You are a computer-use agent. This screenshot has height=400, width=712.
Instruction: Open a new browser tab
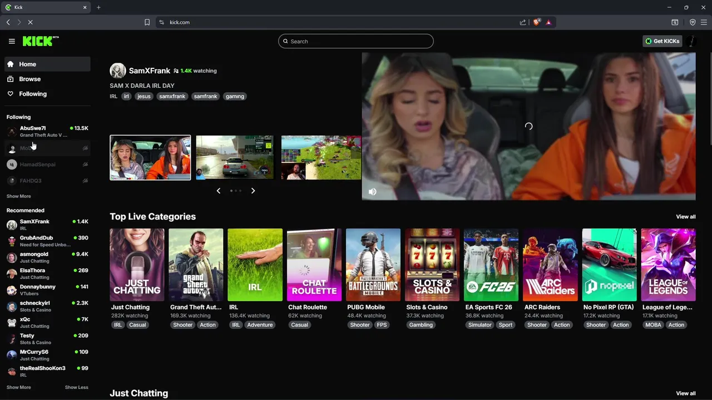(x=98, y=7)
